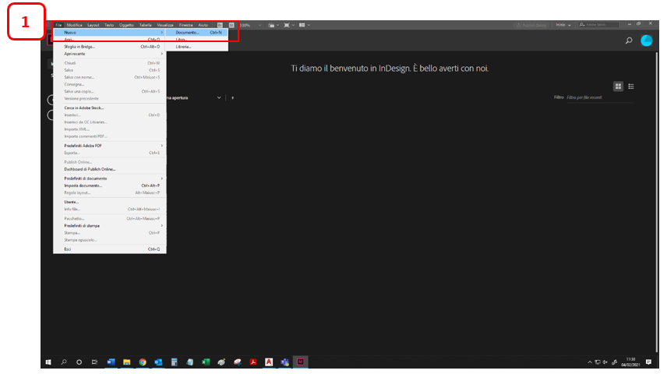Viewport: 667px width, 374px height.
Task: Switch recent files to list view
Action: 631,86
